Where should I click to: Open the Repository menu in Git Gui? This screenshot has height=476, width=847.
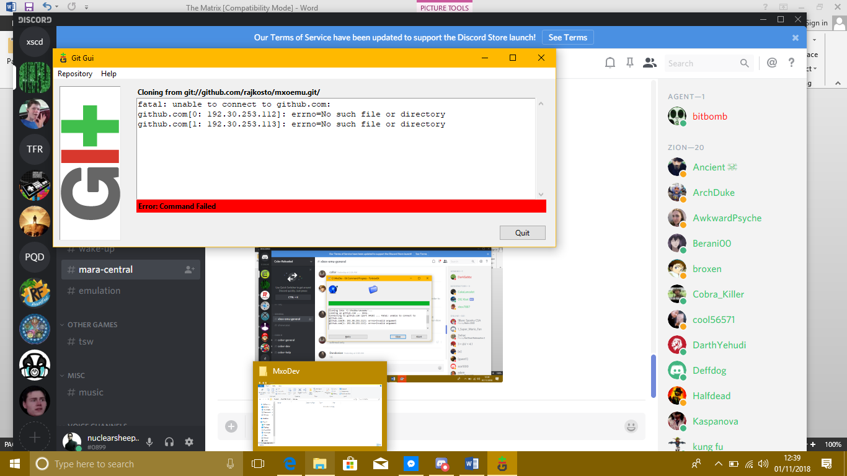click(x=75, y=74)
